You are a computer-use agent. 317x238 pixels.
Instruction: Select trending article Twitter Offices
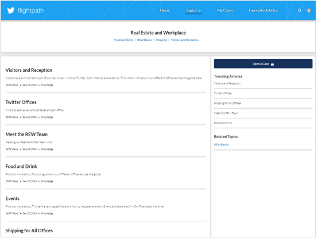click(223, 93)
